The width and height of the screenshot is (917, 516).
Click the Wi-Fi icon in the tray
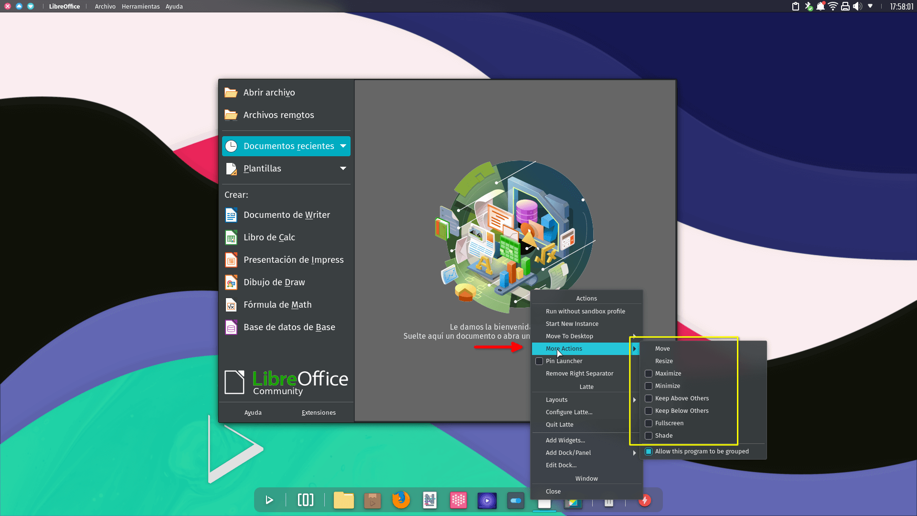[x=832, y=6]
